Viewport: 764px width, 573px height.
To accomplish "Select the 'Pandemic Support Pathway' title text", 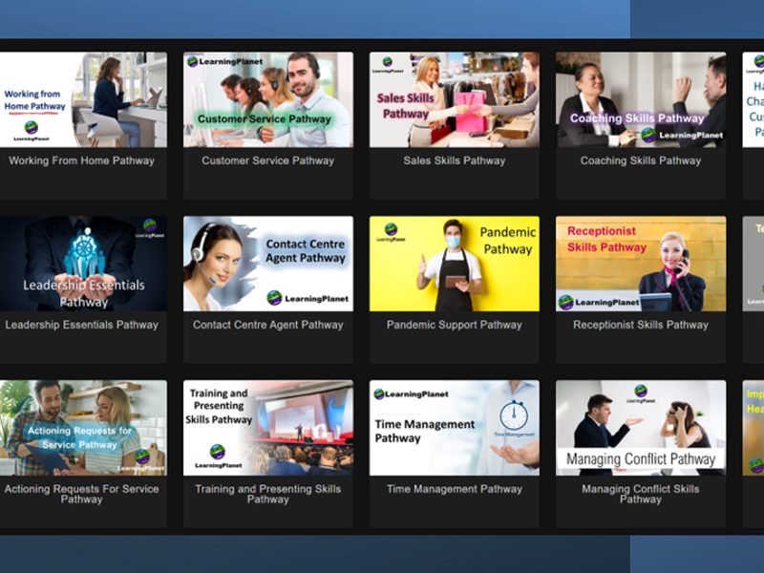I will pos(454,325).
